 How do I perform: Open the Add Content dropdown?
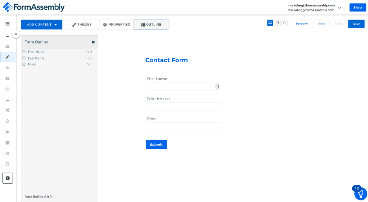click(x=42, y=25)
